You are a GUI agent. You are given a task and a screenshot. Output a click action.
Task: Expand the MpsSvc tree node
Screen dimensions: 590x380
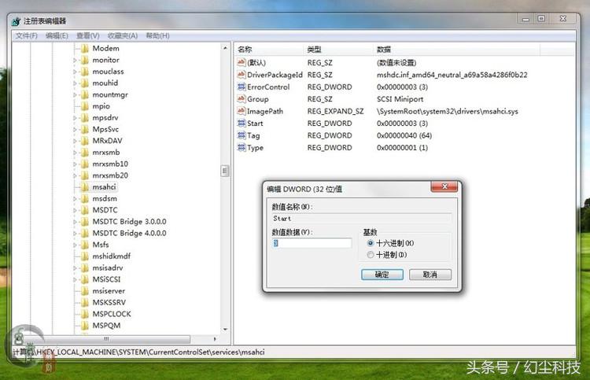(x=75, y=130)
